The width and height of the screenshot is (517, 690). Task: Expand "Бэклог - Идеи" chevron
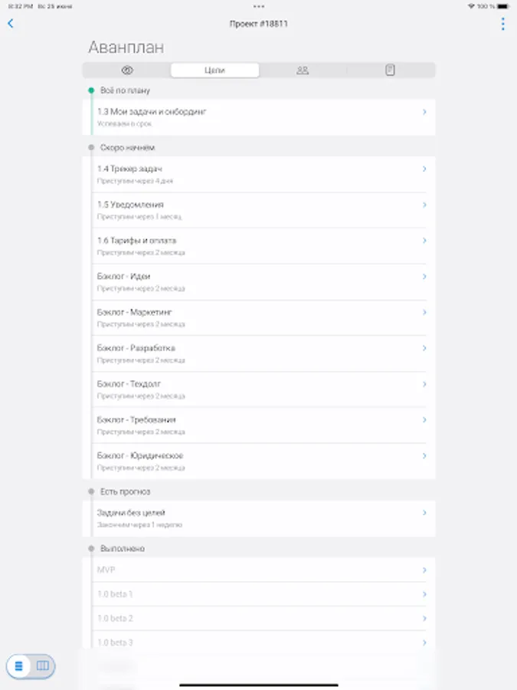[x=424, y=277]
